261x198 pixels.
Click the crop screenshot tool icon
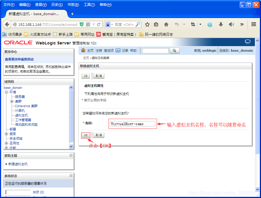[x=193, y=24]
